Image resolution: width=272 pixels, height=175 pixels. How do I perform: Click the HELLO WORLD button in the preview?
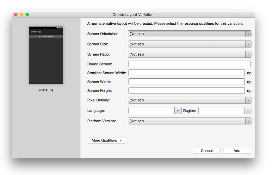click(46, 37)
